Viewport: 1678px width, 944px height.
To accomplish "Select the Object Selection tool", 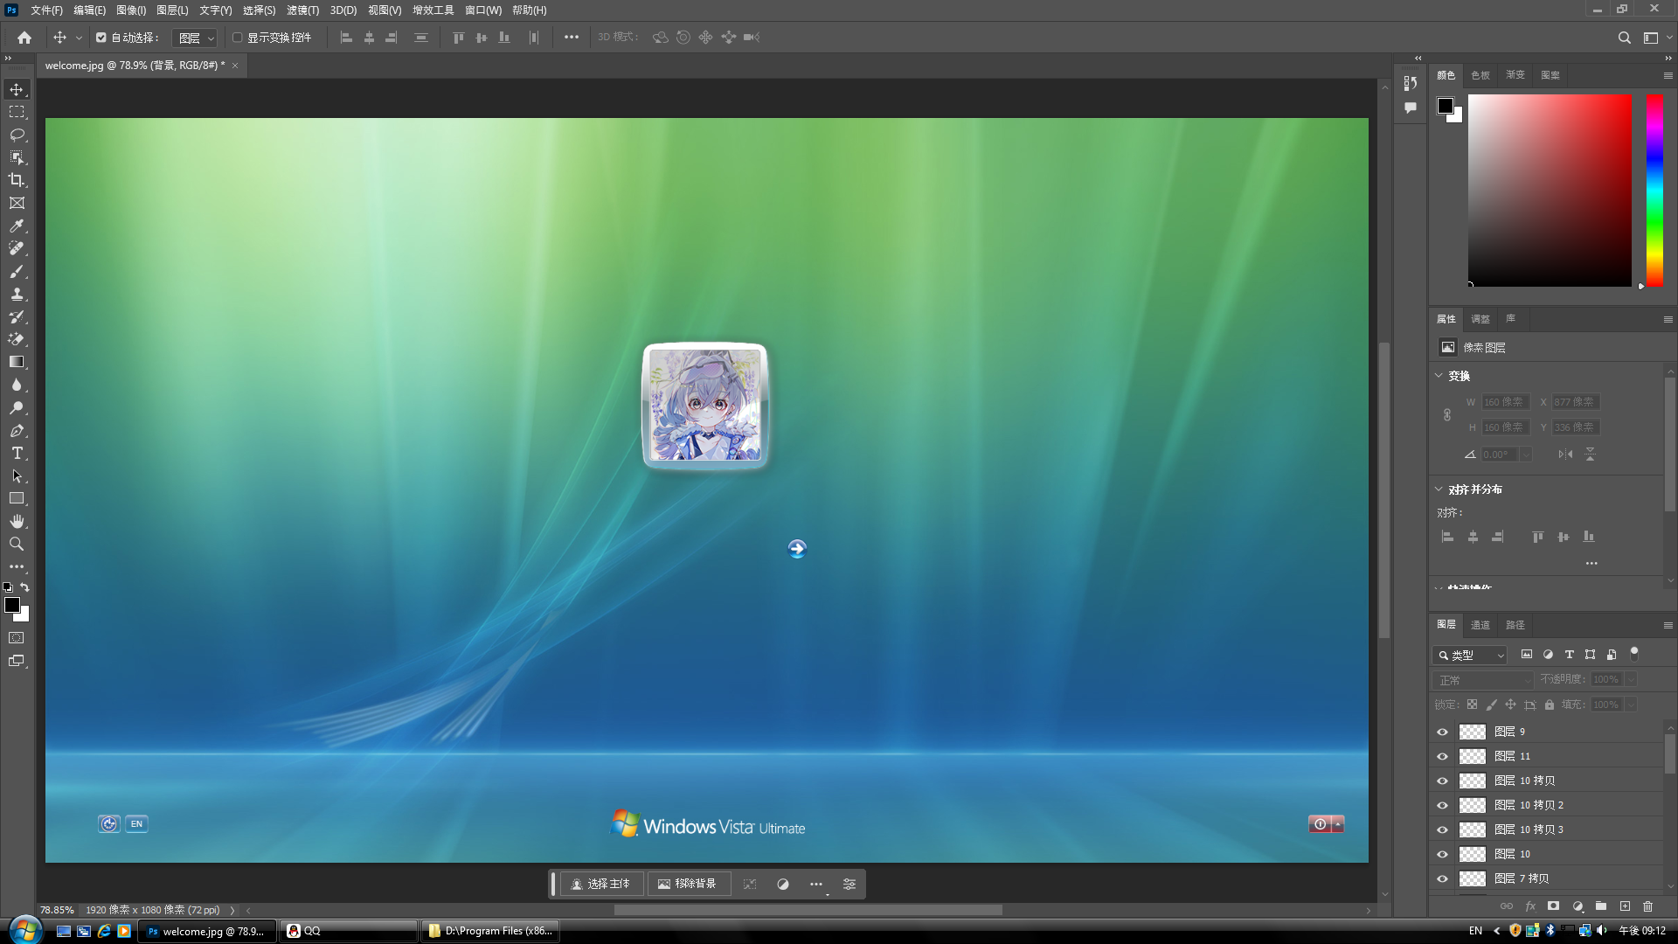I will 17,157.
